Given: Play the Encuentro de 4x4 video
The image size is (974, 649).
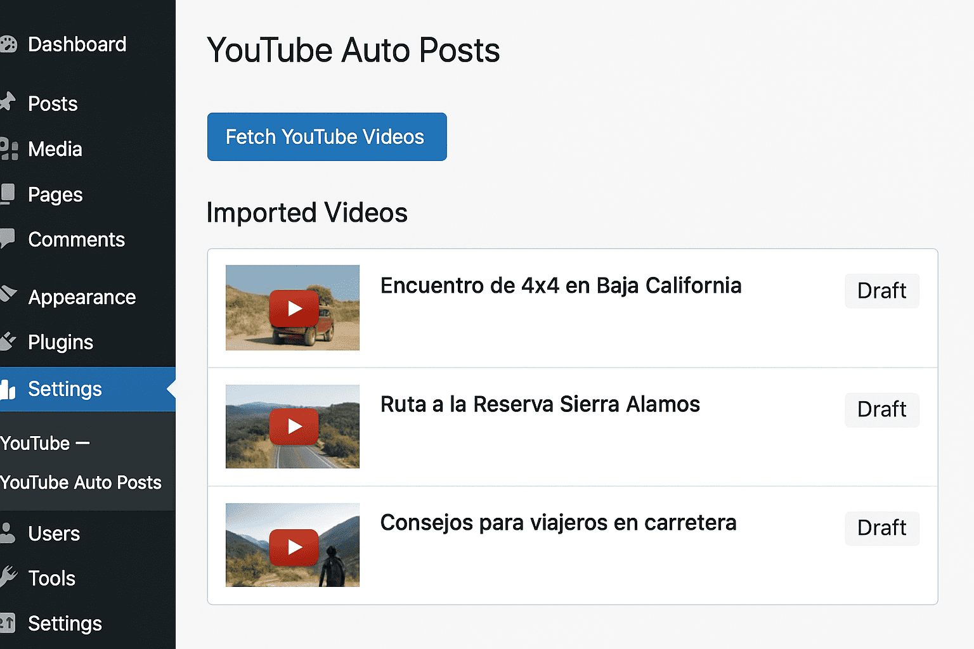Looking at the screenshot, I should [294, 309].
